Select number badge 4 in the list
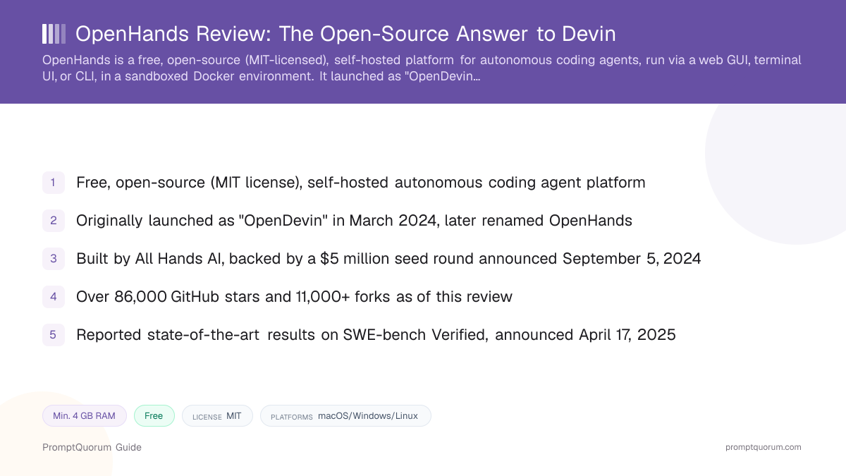 [x=54, y=297]
